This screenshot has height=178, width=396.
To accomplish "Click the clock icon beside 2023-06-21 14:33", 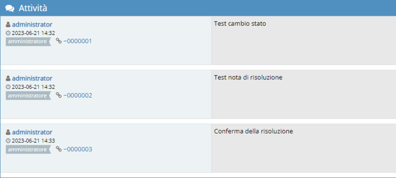I will [x=8, y=141].
